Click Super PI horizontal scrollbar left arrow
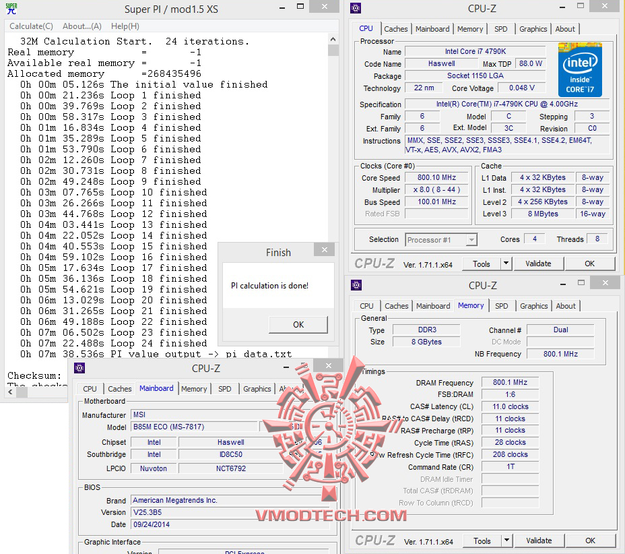Screen dimensions: 625x554 (10, 392)
